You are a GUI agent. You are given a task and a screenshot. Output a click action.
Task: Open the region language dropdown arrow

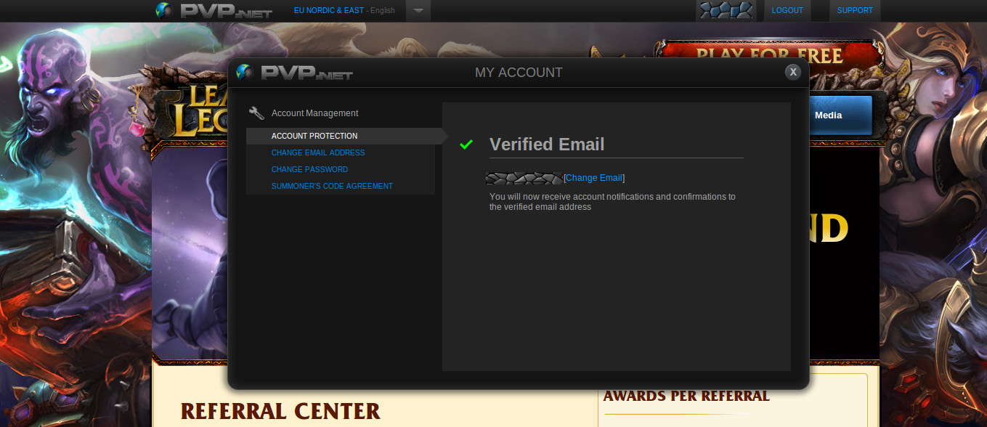pyautogui.click(x=418, y=11)
